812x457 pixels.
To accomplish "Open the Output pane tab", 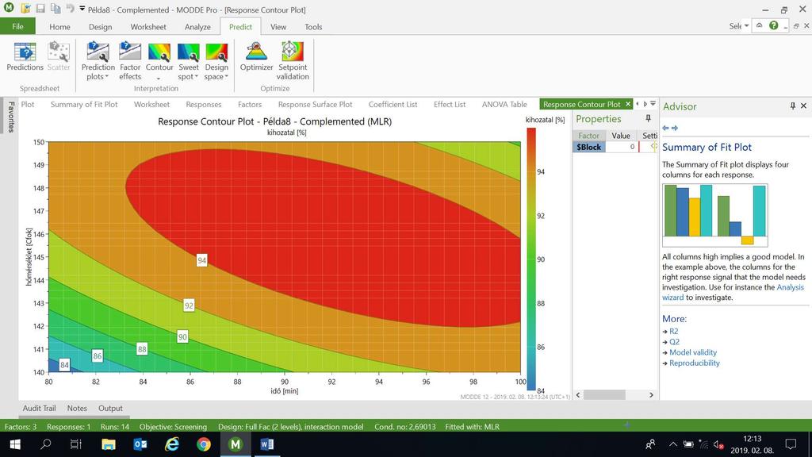I will (110, 409).
